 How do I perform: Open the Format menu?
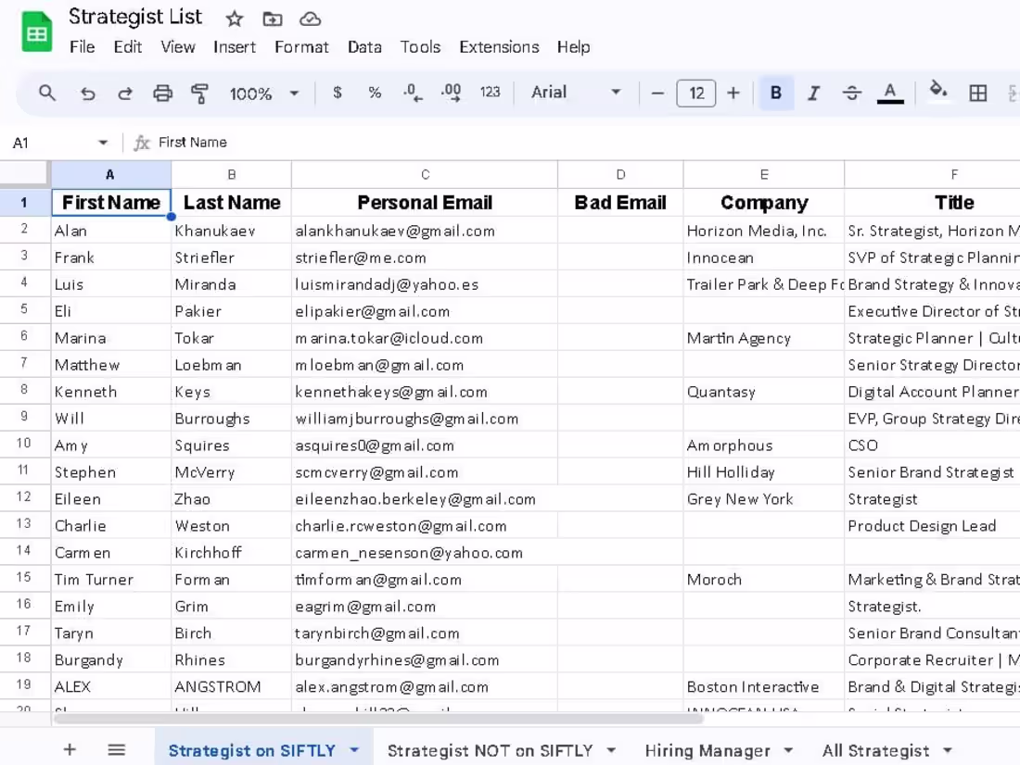coord(301,47)
